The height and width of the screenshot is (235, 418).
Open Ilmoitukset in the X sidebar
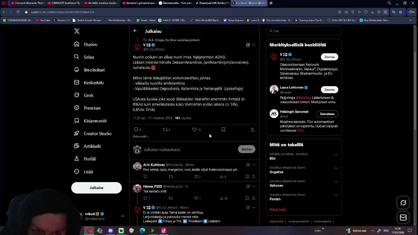click(89, 70)
